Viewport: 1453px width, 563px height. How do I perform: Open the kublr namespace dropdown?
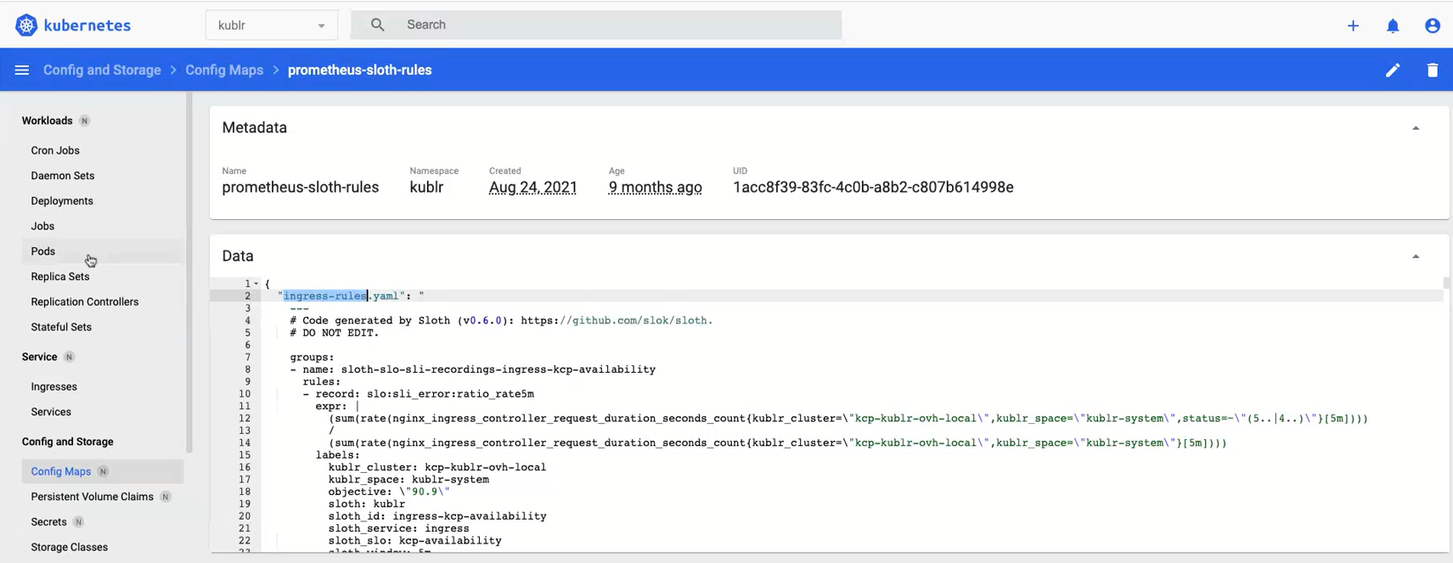pyautogui.click(x=272, y=25)
